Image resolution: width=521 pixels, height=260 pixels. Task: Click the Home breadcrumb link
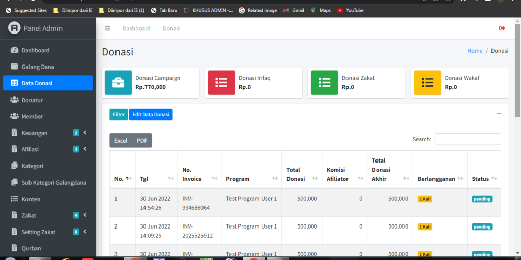[475, 51]
